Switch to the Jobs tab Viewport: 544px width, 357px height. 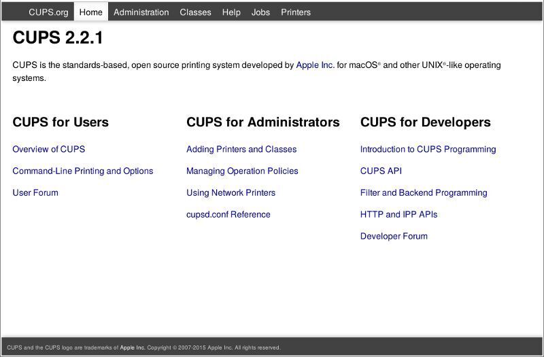tap(260, 12)
